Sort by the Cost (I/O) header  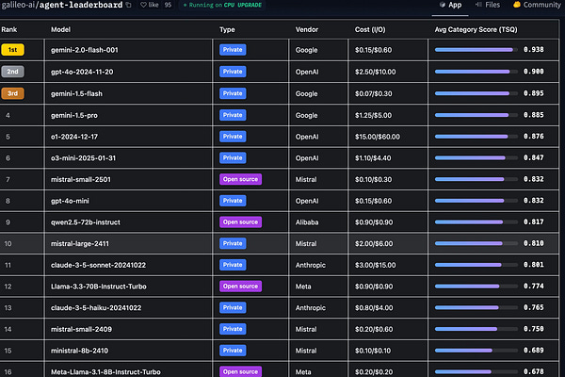pyautogui.click(x=370, y=29)
